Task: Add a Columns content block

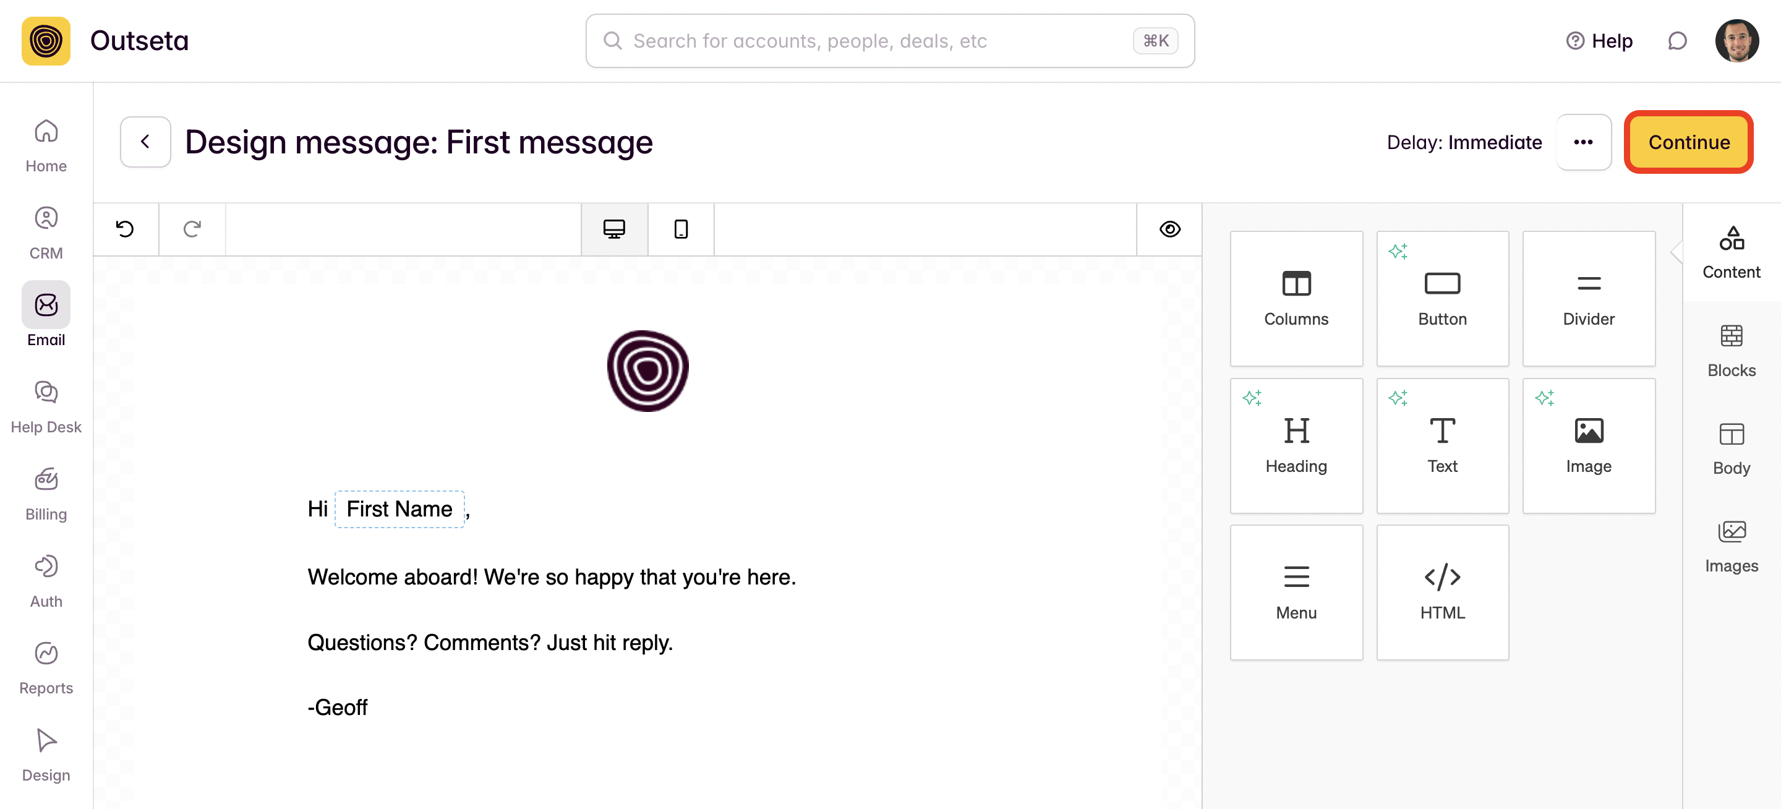Action: [1296, 298]
